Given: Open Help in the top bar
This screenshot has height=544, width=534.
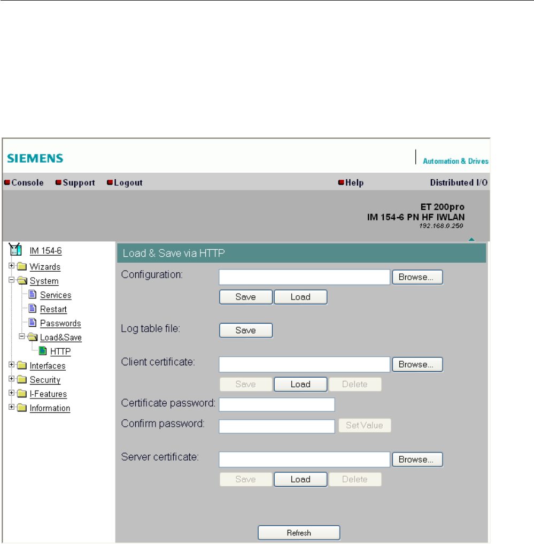Looking at the screenshot, I should (351, 182).
